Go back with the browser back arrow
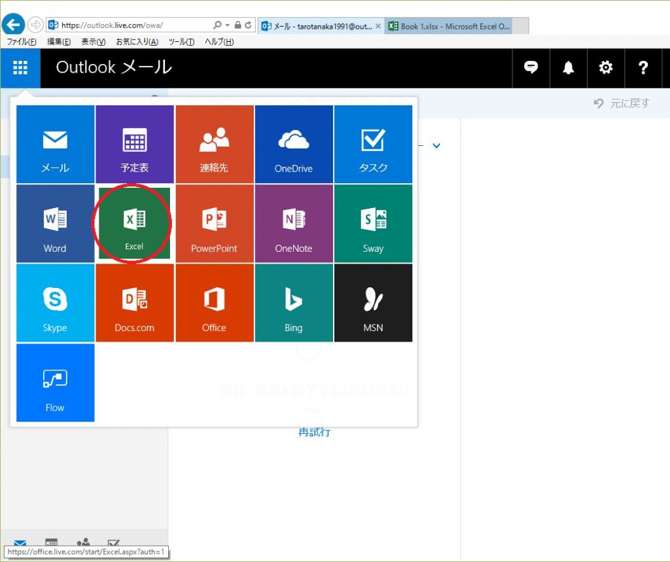 [x=13, y=25]
